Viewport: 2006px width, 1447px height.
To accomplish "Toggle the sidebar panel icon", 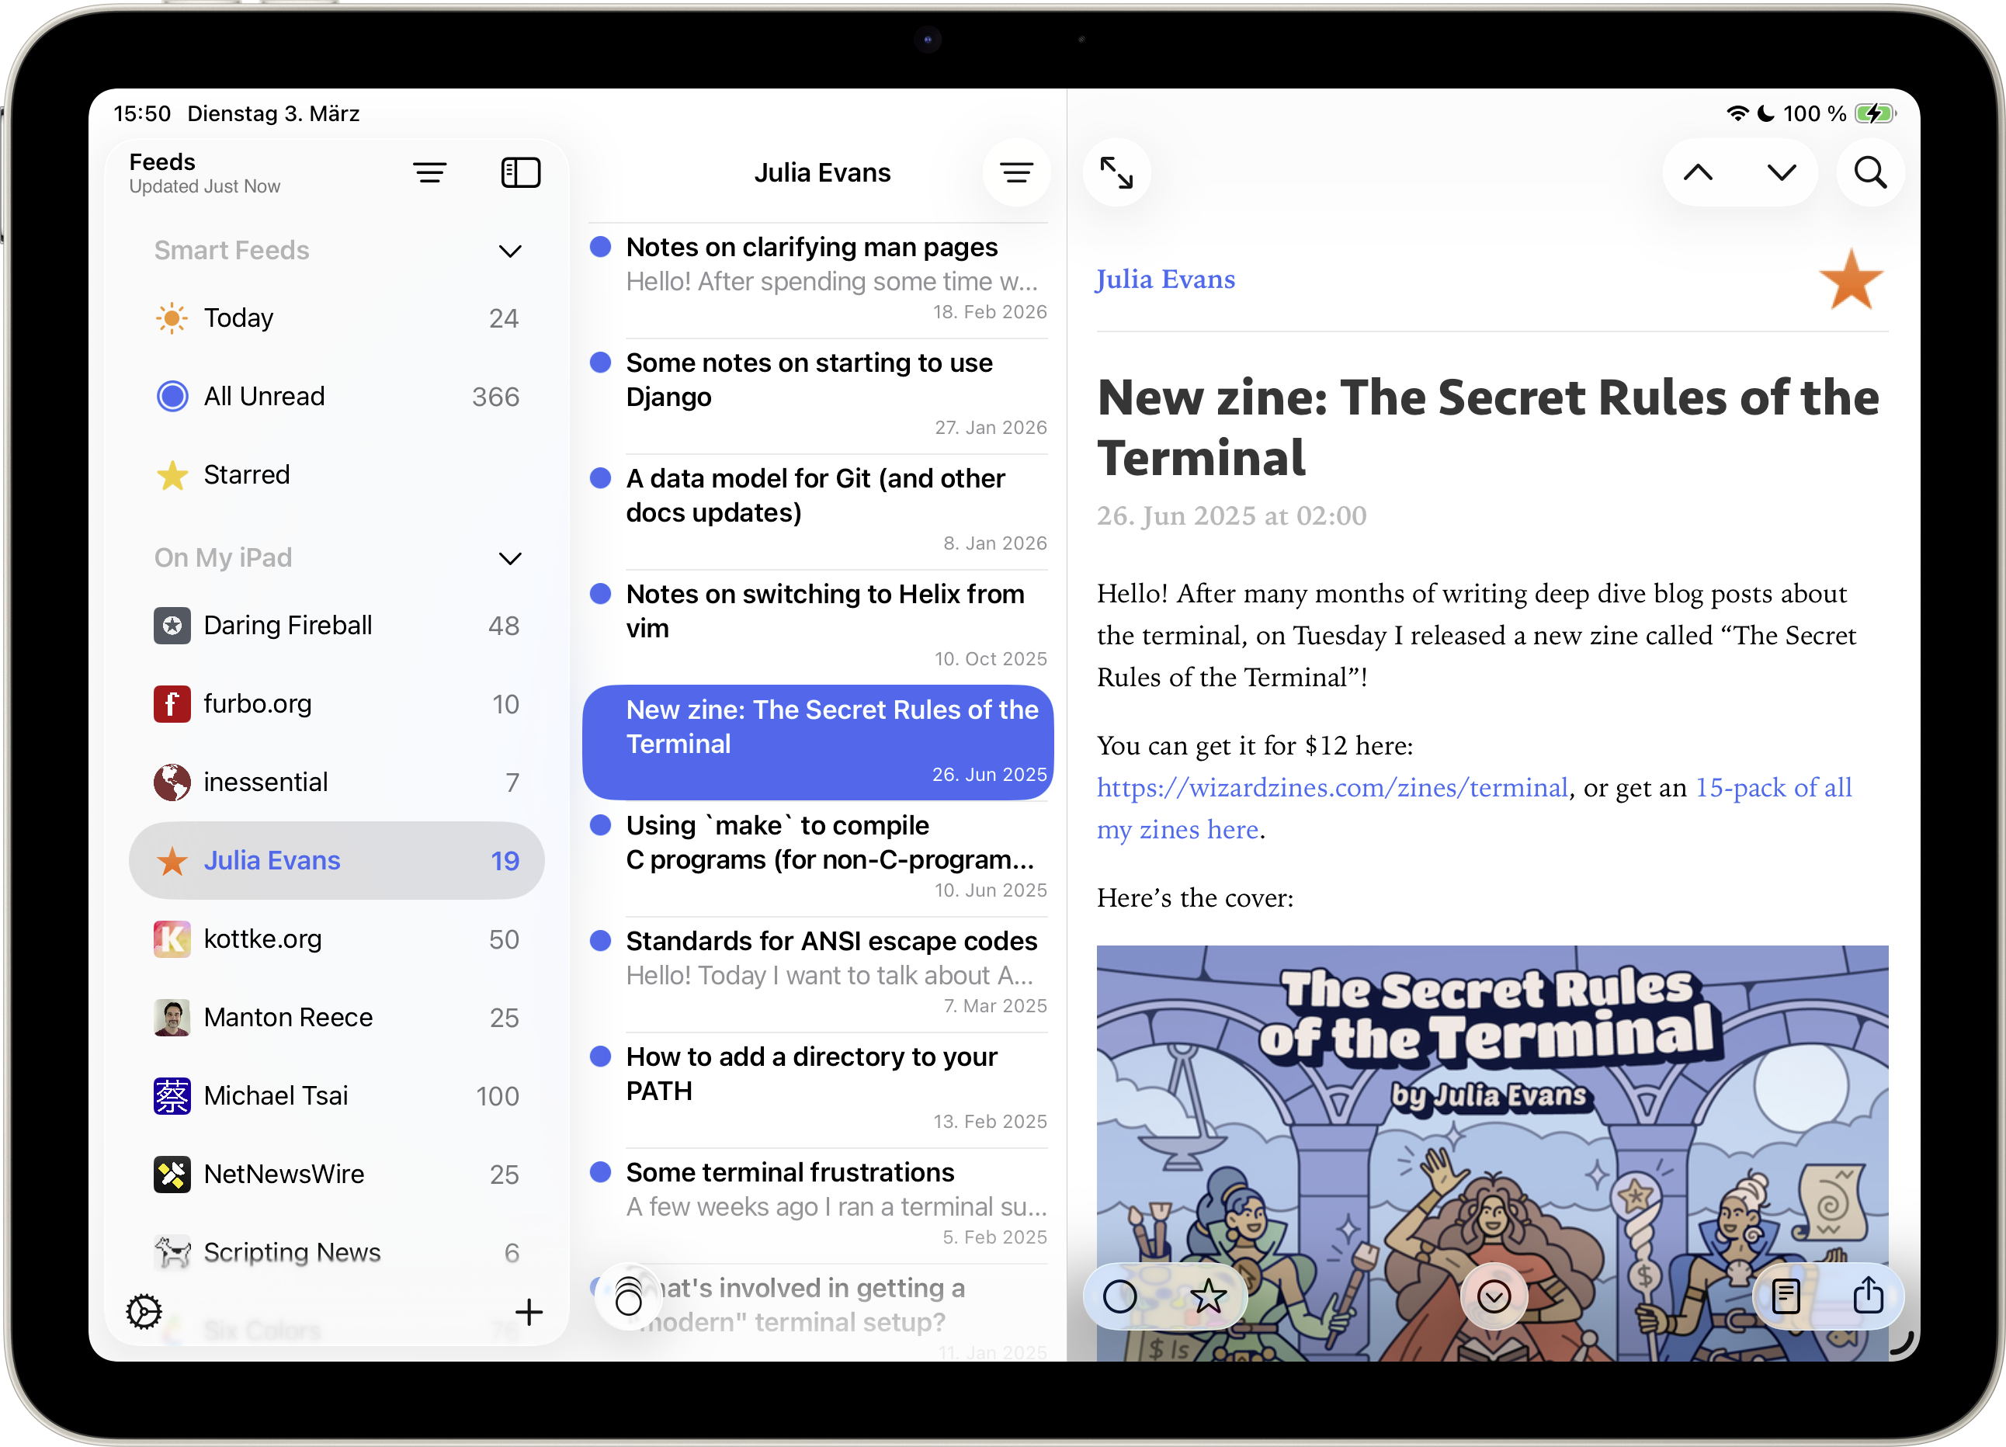I will 520,172.
